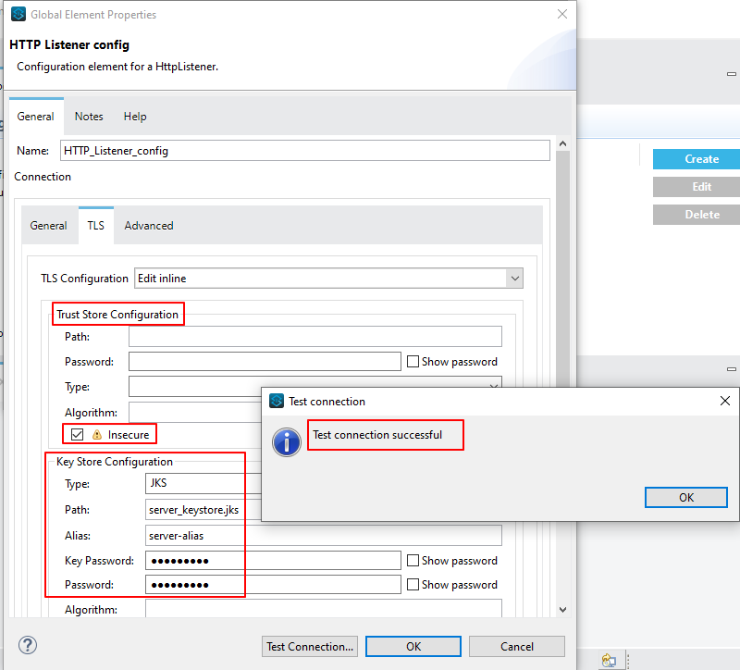This screenshot has width=740, height=670.
Task: Enable Show password for Key Password field
Action: click(x=413, y=561)
